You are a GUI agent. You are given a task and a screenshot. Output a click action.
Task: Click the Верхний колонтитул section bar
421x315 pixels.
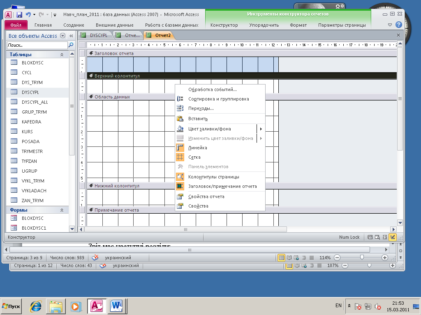242,76
